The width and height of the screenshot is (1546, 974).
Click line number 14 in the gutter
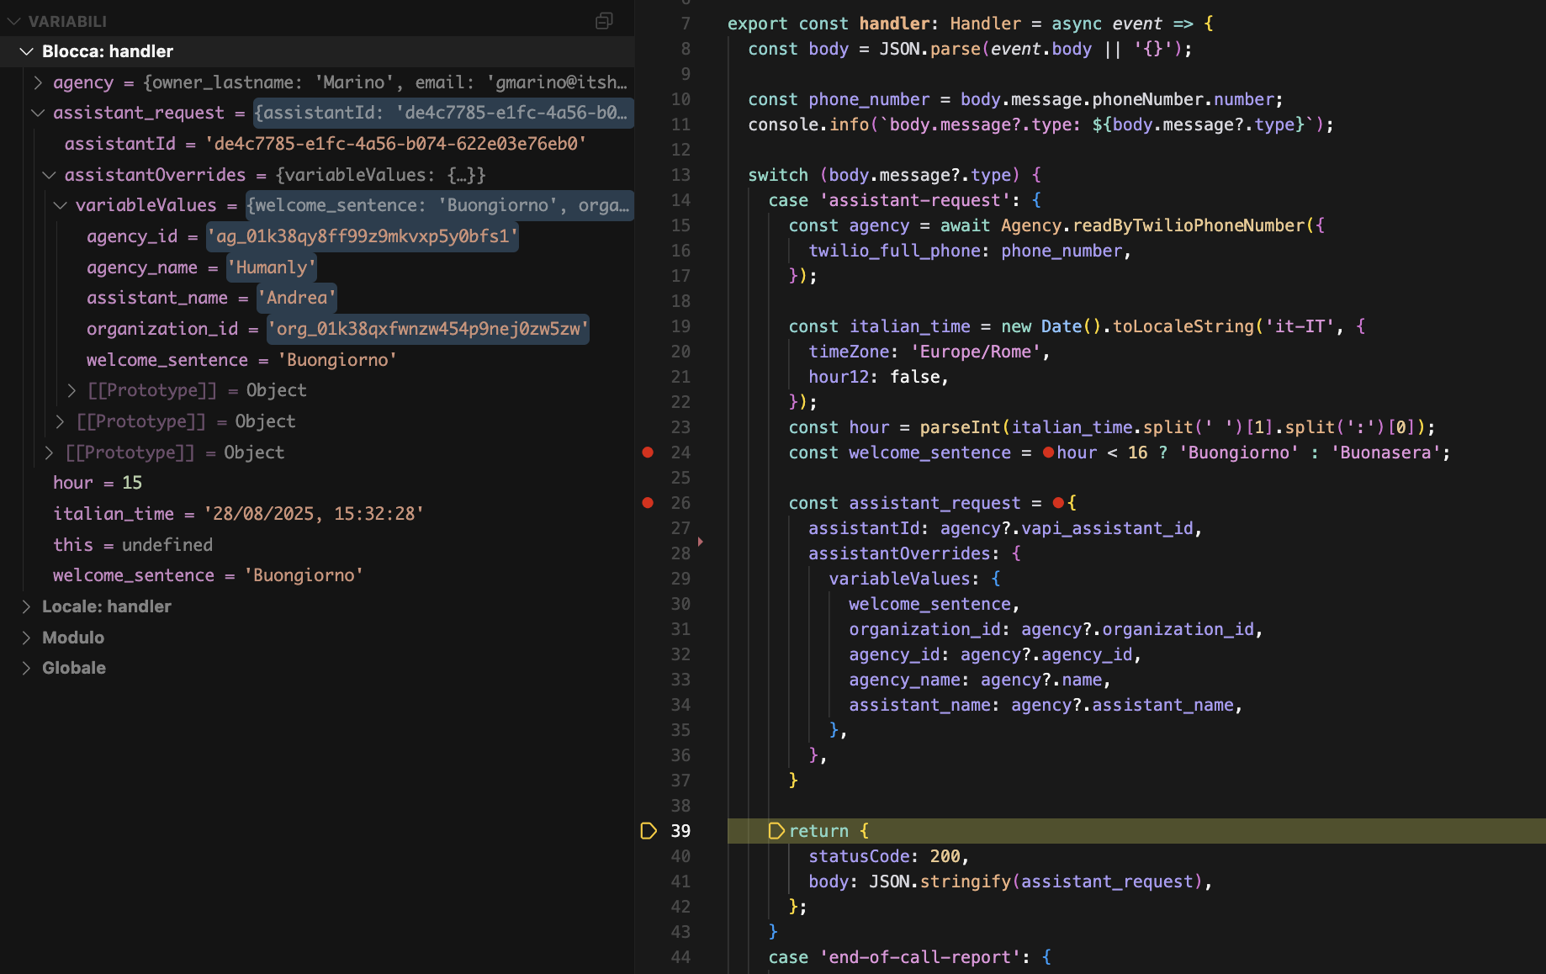[680, 200]
